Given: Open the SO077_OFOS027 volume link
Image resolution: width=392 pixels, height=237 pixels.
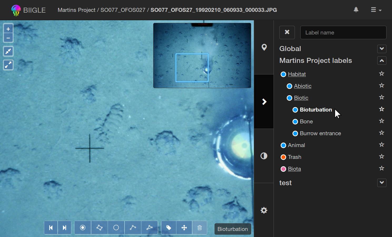Looking at the screenshot, I should (x=123, y=10).
